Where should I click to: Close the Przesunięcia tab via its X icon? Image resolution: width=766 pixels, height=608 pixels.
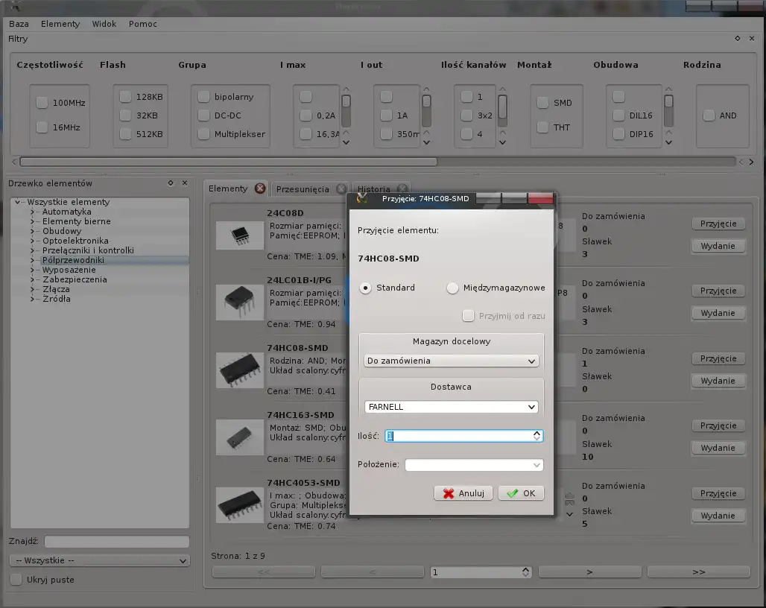click(341, 189)
